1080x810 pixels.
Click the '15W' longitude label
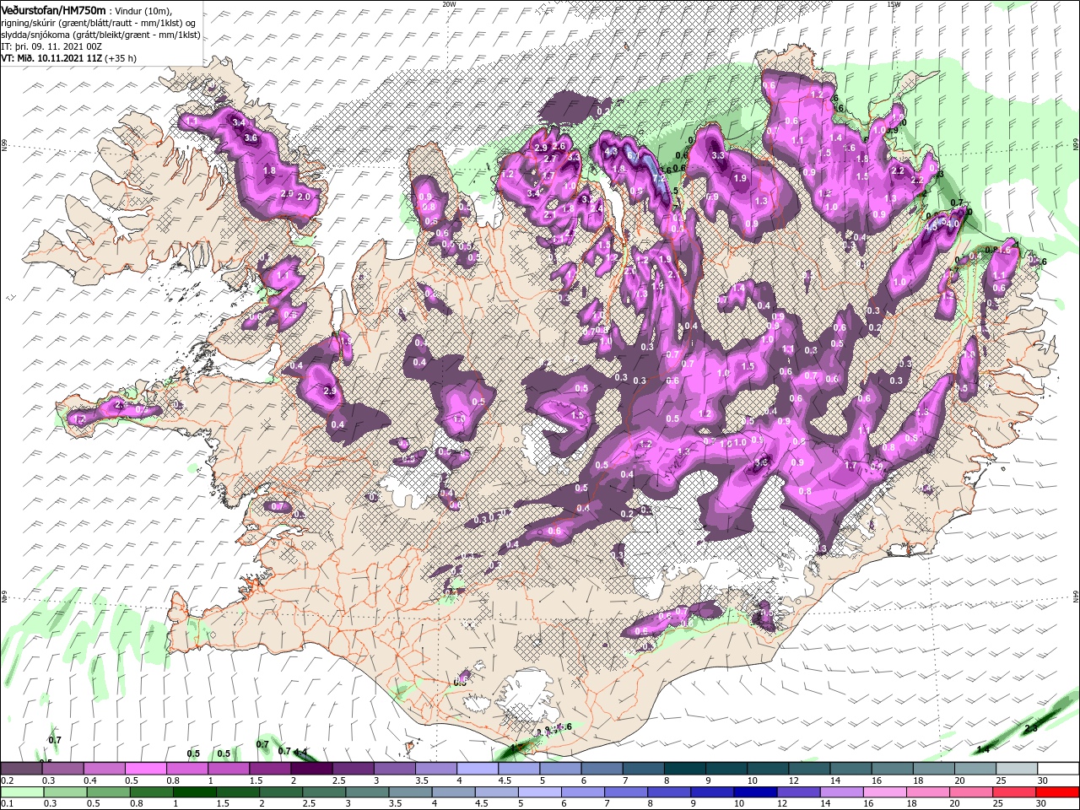point(894,4)
